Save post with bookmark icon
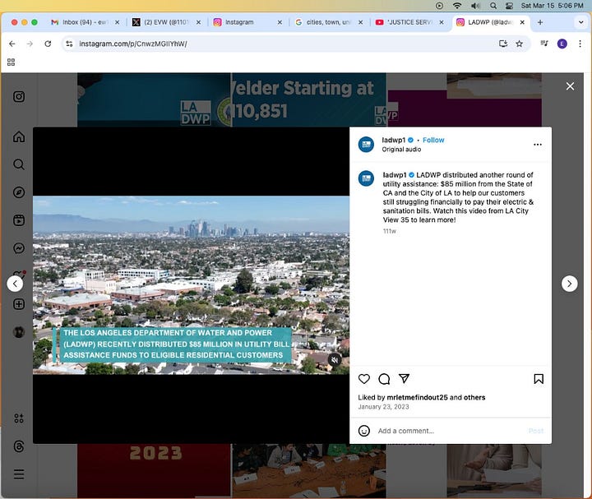 coord(539,379)
